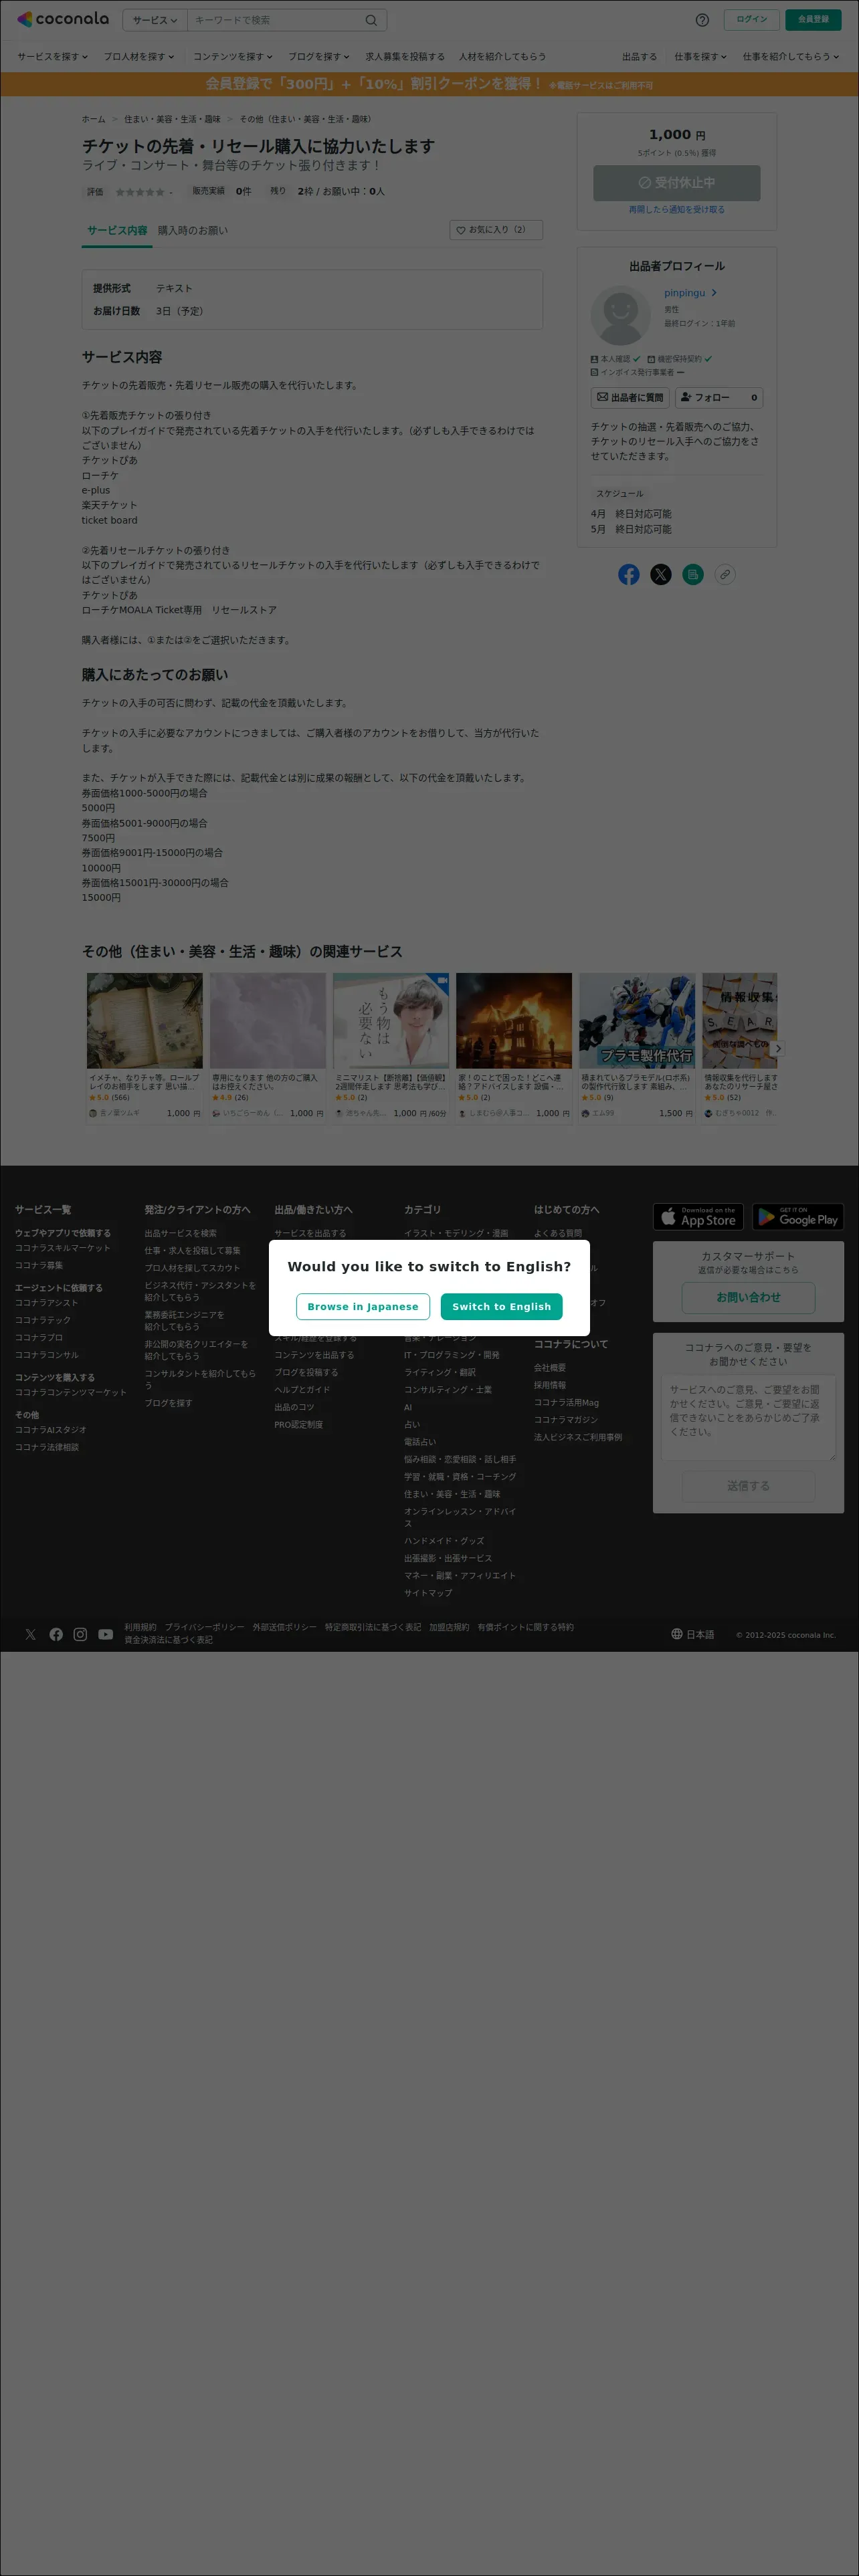Open 会社概要 footer link
The image size is (859, 2576).
point(550,1367)
